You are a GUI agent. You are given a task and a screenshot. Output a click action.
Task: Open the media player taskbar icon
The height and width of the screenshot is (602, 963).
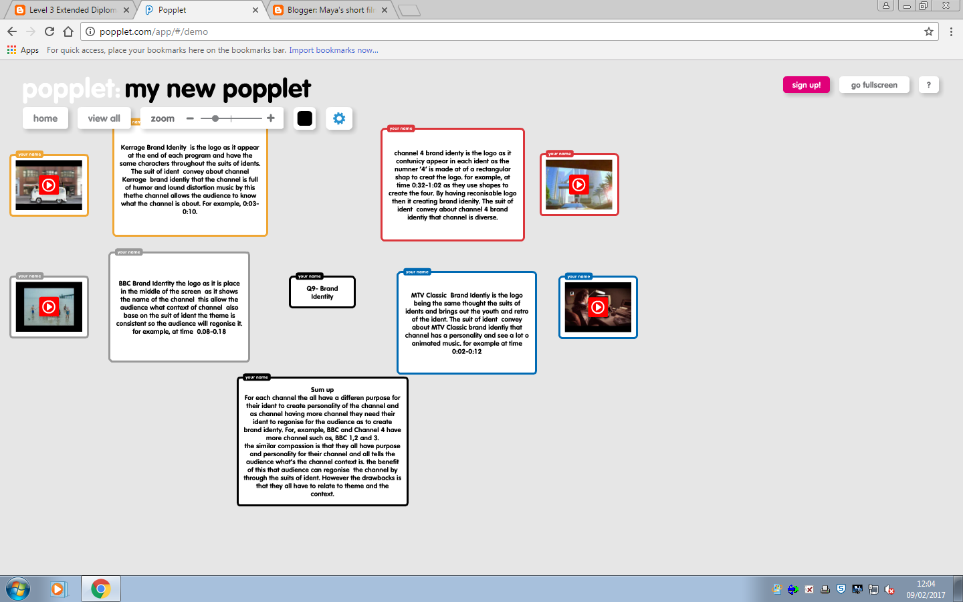(x=58, y=589)
